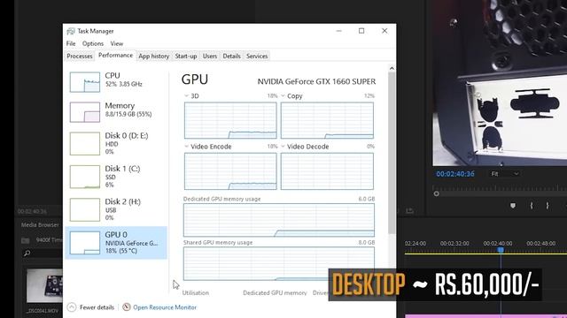Screen dimensions: 567x318
Task: Open Resource Monitor link
Action: (x=165, y=307)
